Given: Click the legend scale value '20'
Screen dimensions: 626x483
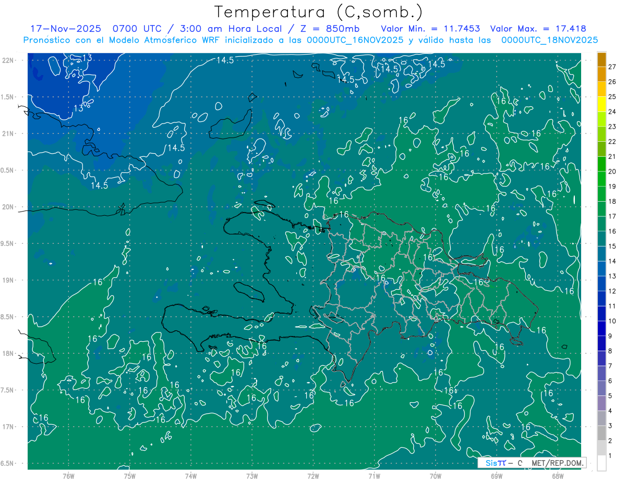Looking at the screenshot, I should [612, 171].
